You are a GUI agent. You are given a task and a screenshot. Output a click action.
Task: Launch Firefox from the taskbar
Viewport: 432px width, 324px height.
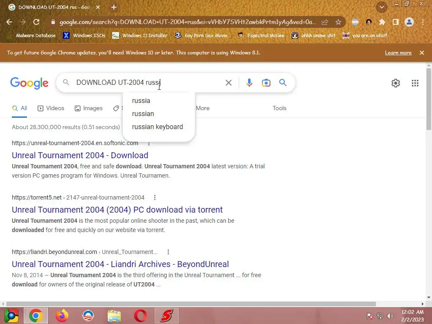pos(62,316)
